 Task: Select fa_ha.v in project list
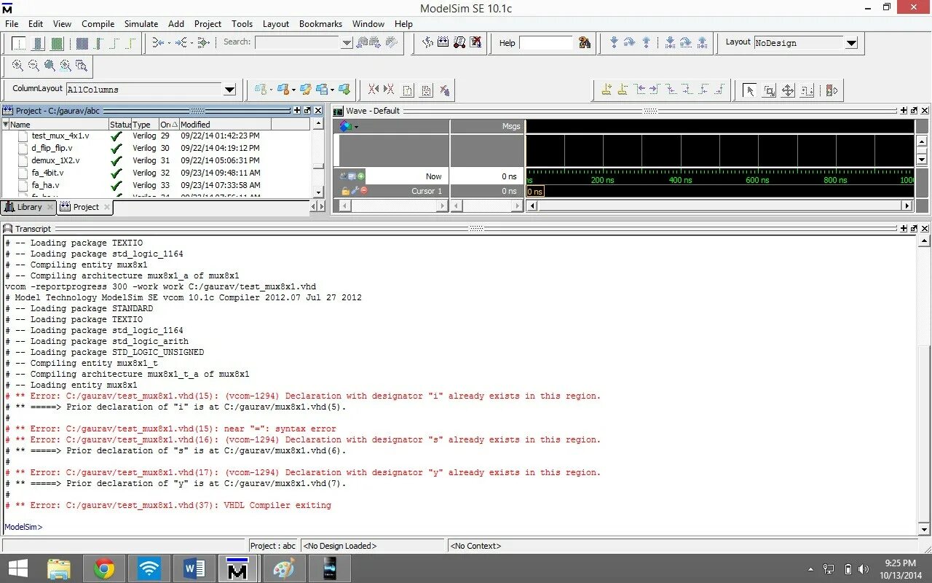point(45,185)
